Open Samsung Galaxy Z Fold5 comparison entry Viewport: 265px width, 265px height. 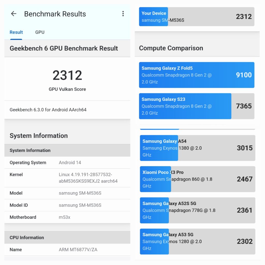[x=197, y=75]
